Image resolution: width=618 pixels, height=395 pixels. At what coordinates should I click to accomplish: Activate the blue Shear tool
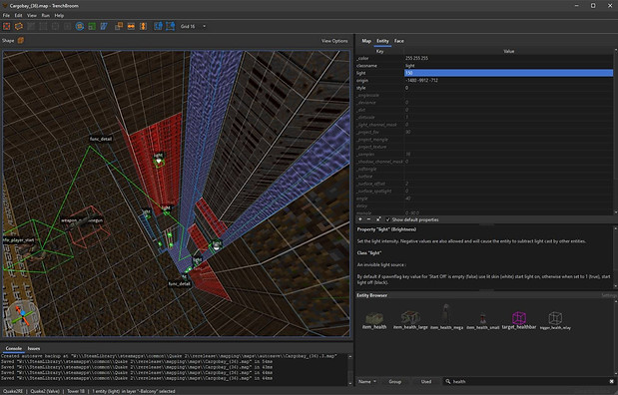[104, 26]
